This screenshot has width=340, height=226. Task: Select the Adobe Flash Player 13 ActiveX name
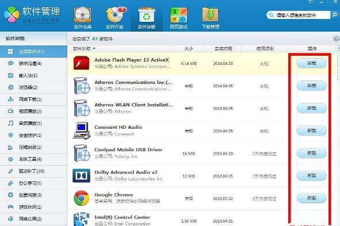click(132, 60)
